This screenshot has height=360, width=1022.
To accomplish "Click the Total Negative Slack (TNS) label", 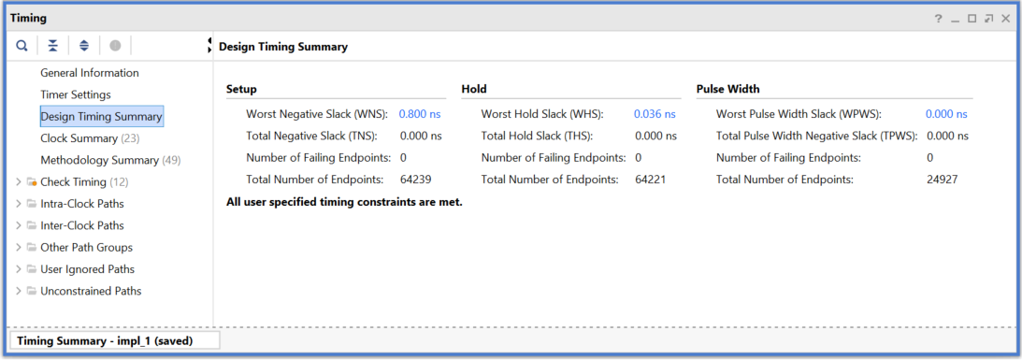I will (x=311, y=136).
